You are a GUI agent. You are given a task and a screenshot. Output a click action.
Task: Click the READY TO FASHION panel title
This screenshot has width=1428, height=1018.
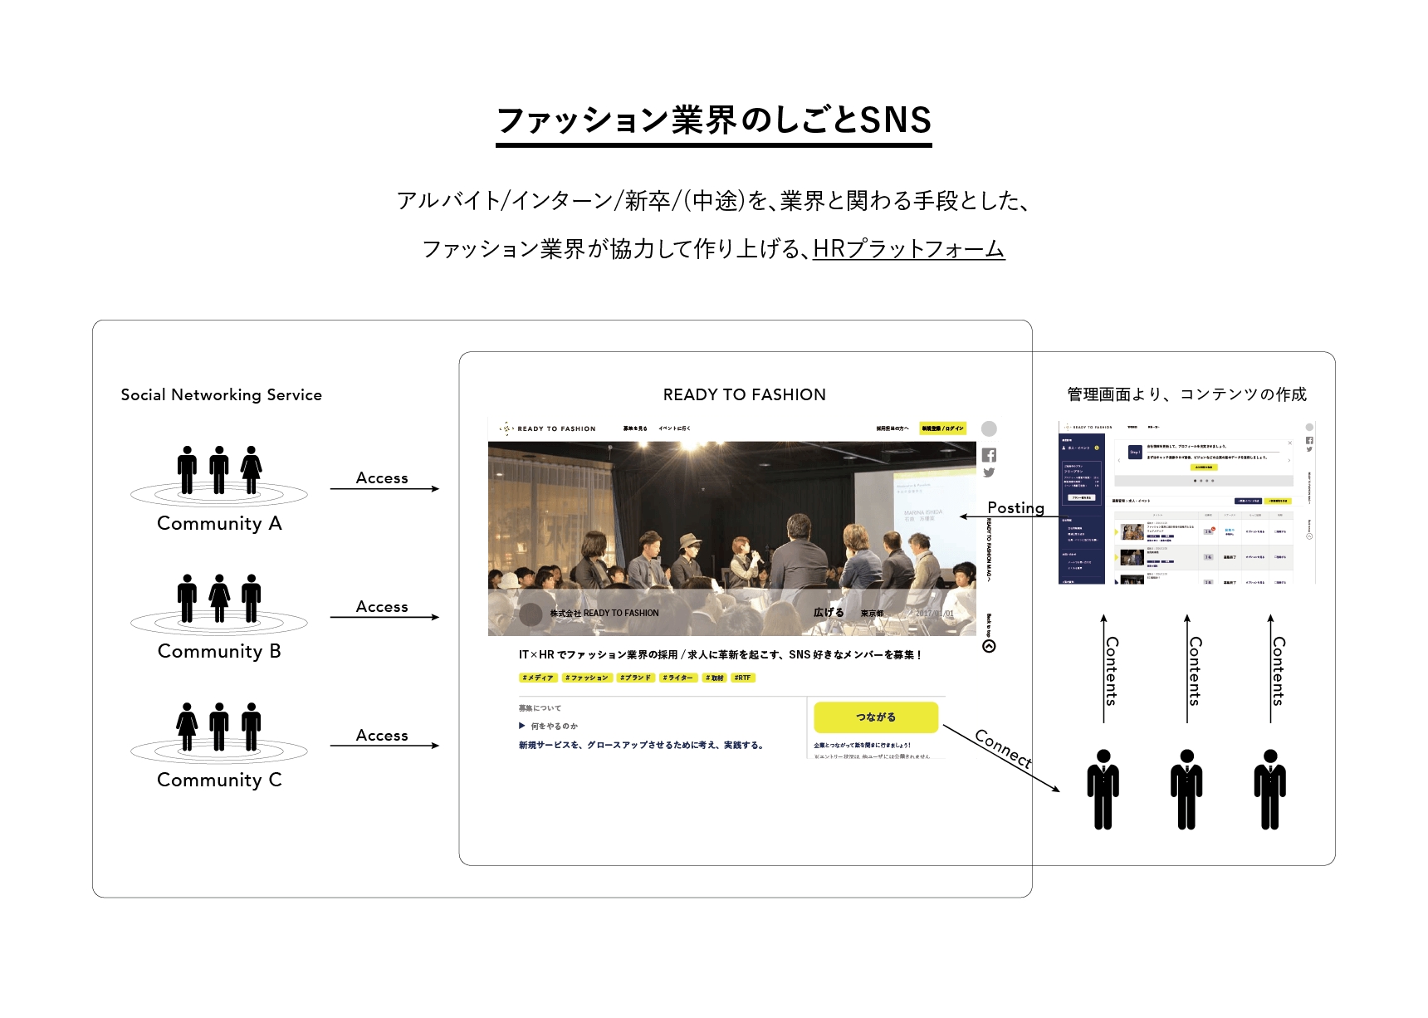pos(745,394)
